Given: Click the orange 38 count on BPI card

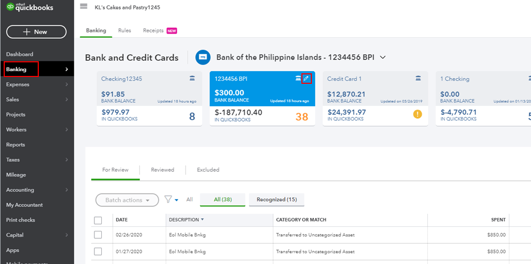Looking at the screenshot, I should [302, 117].
